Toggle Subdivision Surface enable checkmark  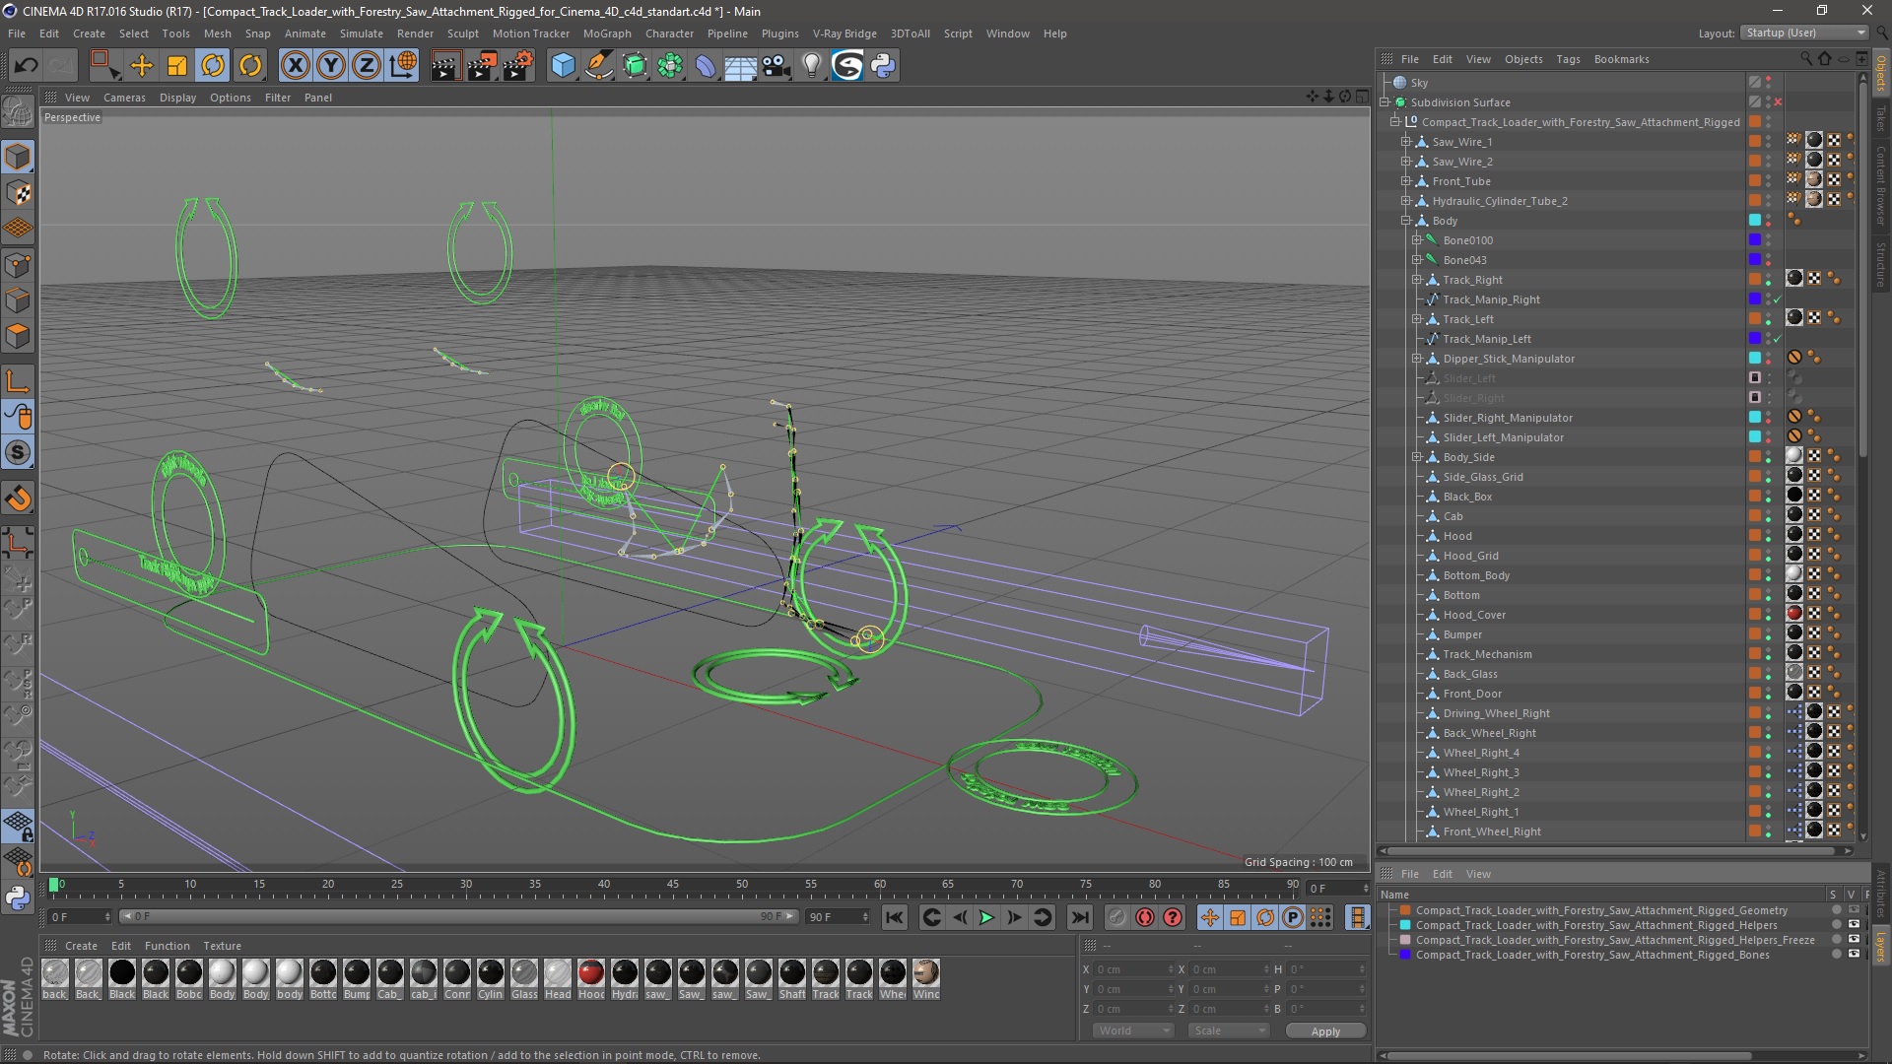coord(1779,102)
